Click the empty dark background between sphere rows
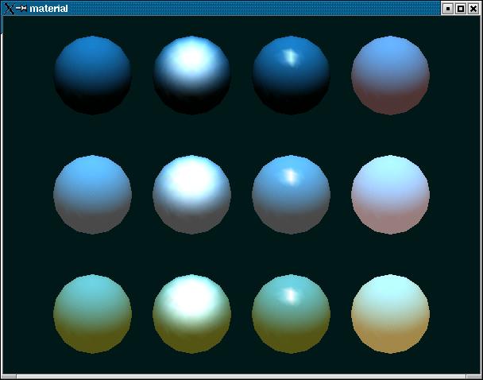 [x=241, y=135]
